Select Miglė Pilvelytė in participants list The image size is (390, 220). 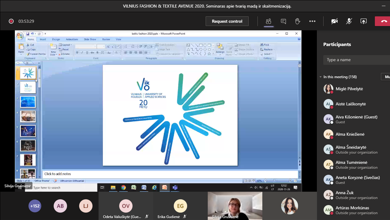click(349, 89)
